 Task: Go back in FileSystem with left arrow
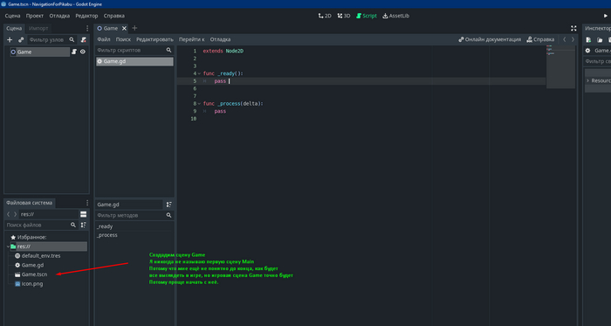[x=9, y=214]
